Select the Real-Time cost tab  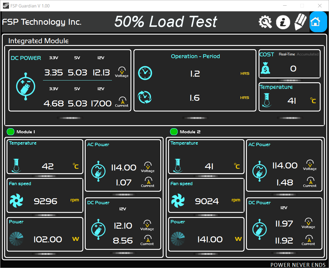click(287, 54)
